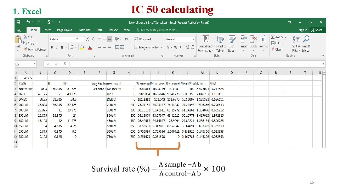The width and height of the screenshot is (340, 191).
Task: Click the Tell me what you want to do box
Action: 157,30
